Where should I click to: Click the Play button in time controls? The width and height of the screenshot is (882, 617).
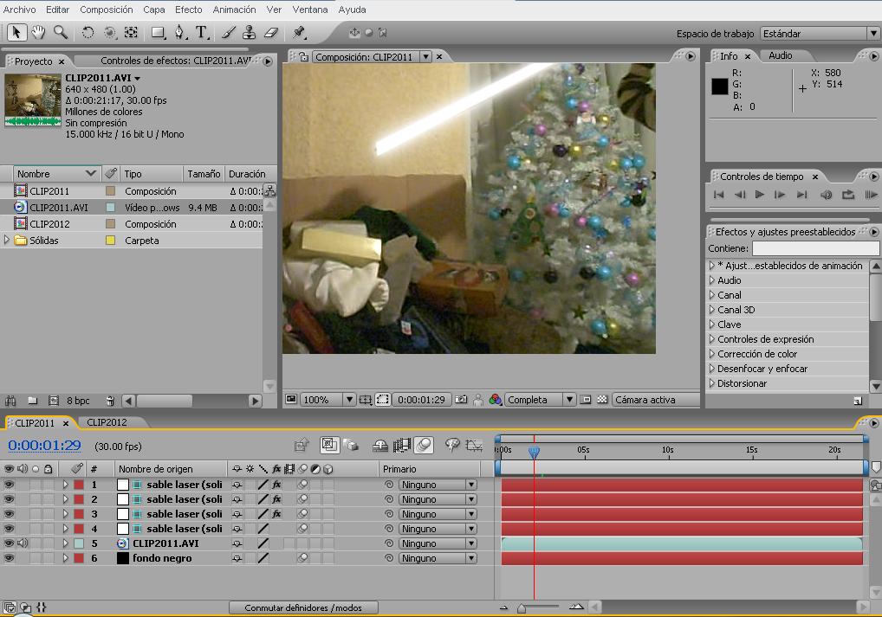click(759, 195)
